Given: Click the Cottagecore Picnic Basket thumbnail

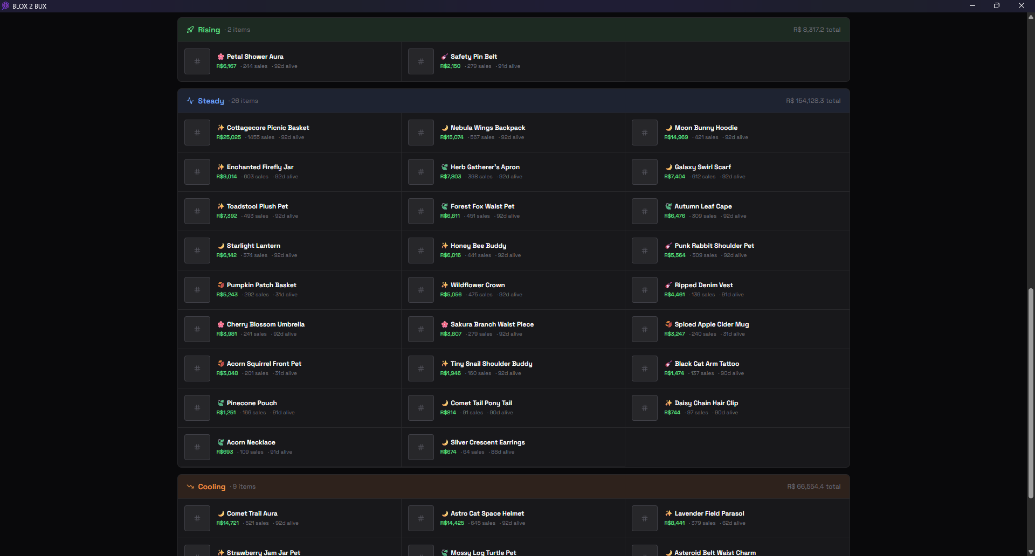Looking at the screenshot, I should [197, 133].
